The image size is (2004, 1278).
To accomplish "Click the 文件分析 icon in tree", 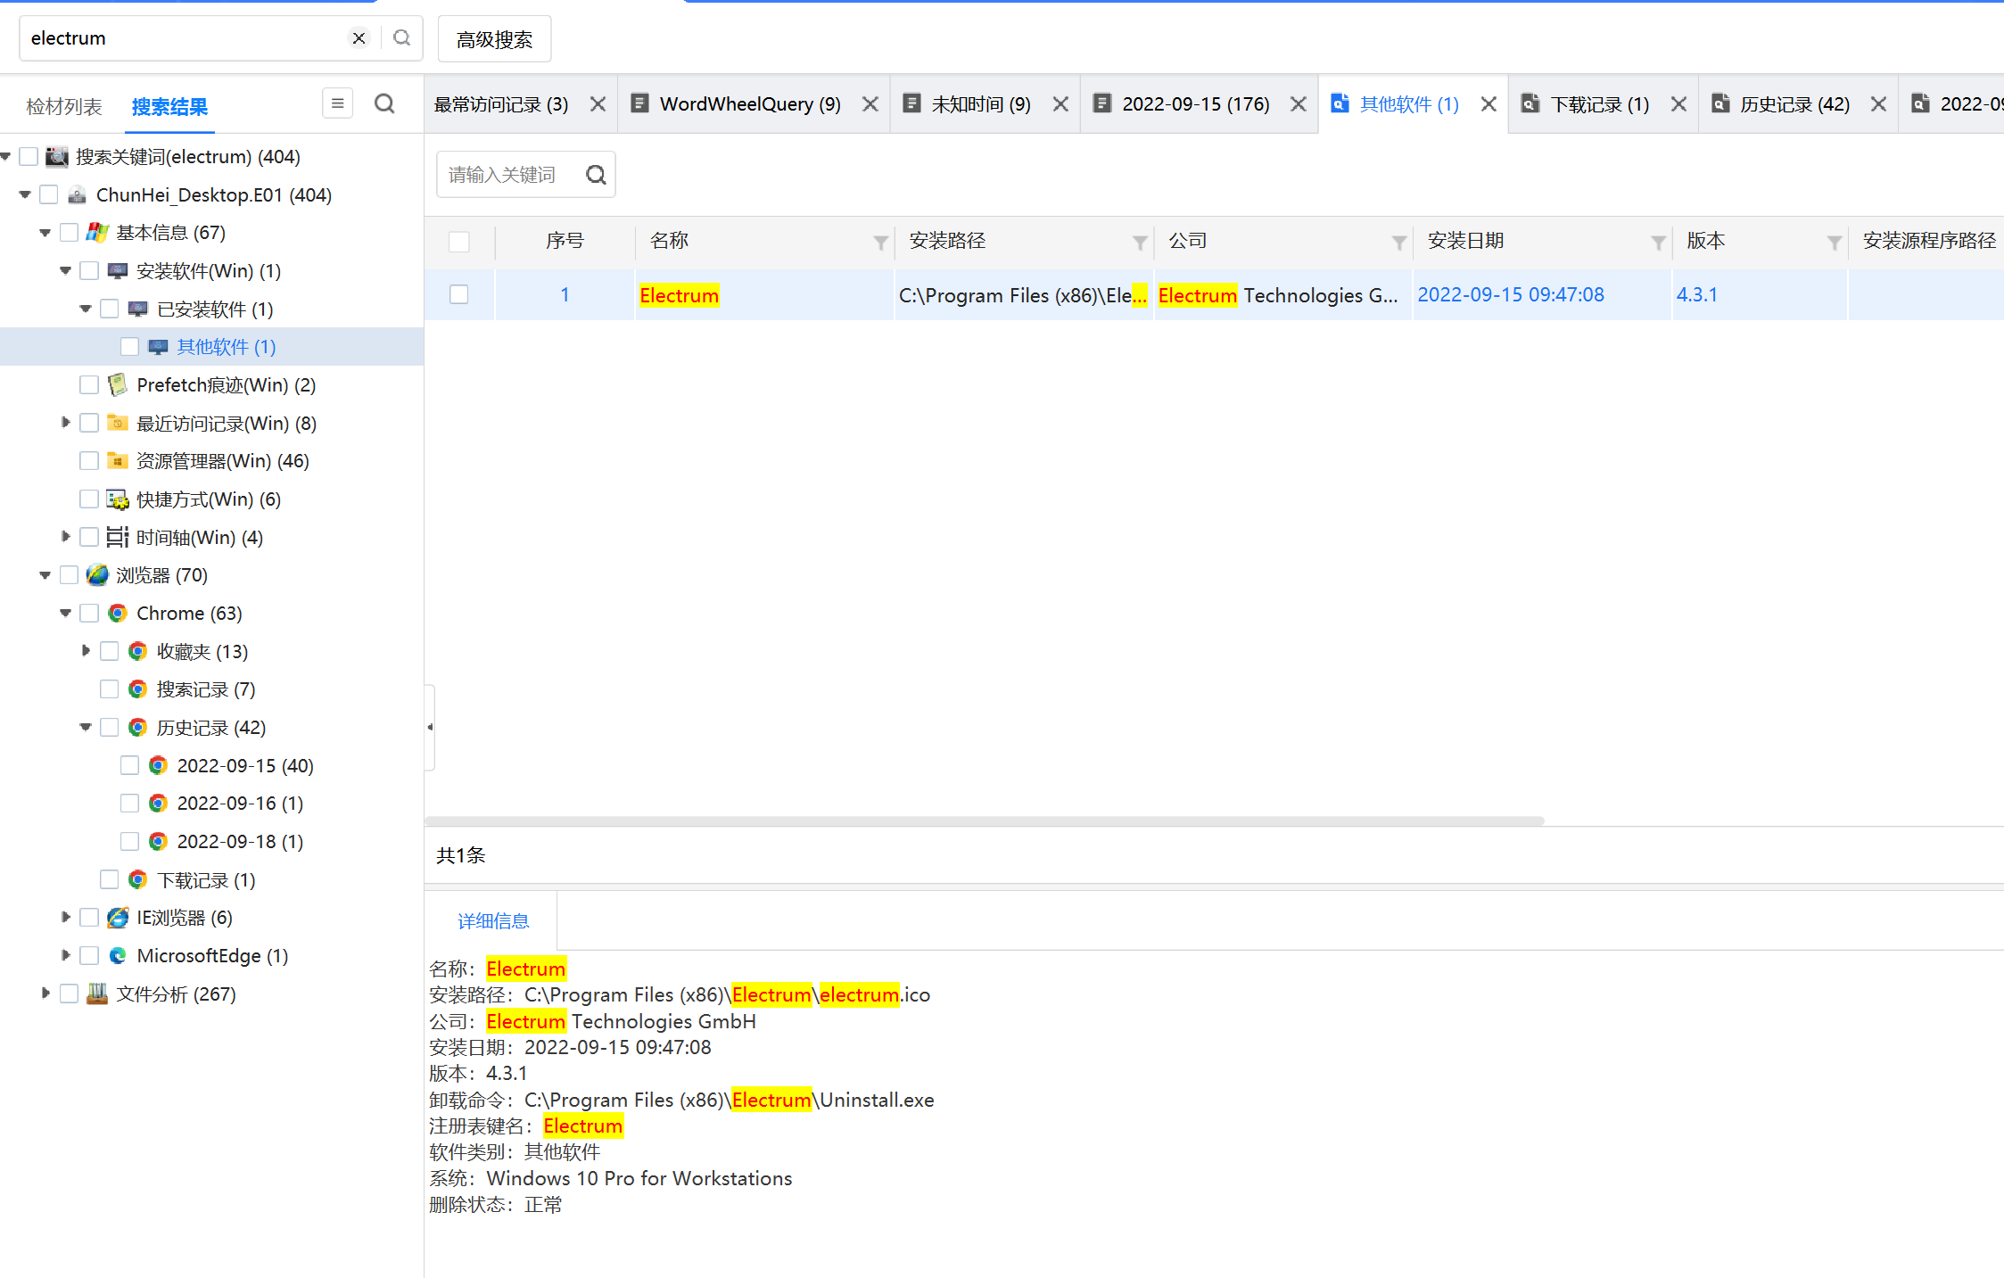I will [97, 994].
